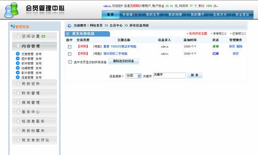Click the 删除选定的信息 button
Screen dimensions: 258x155
(x=124, y=61)
